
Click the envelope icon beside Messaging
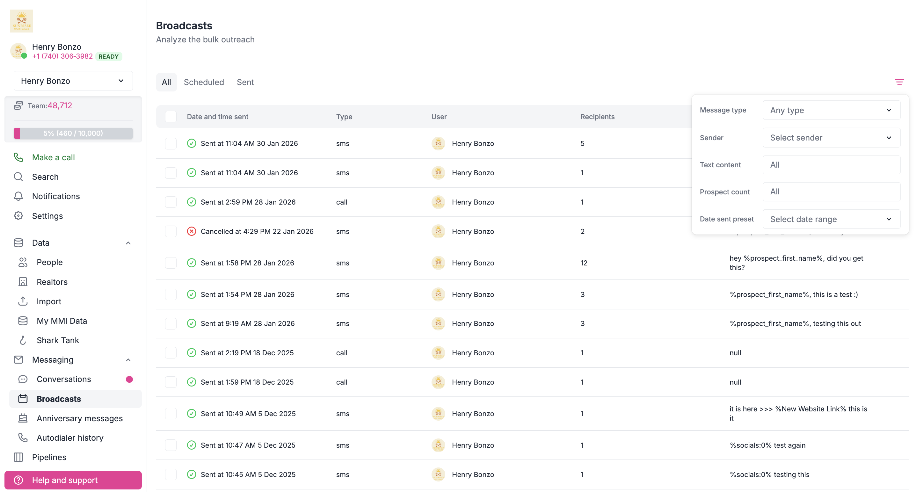[18, 360]
